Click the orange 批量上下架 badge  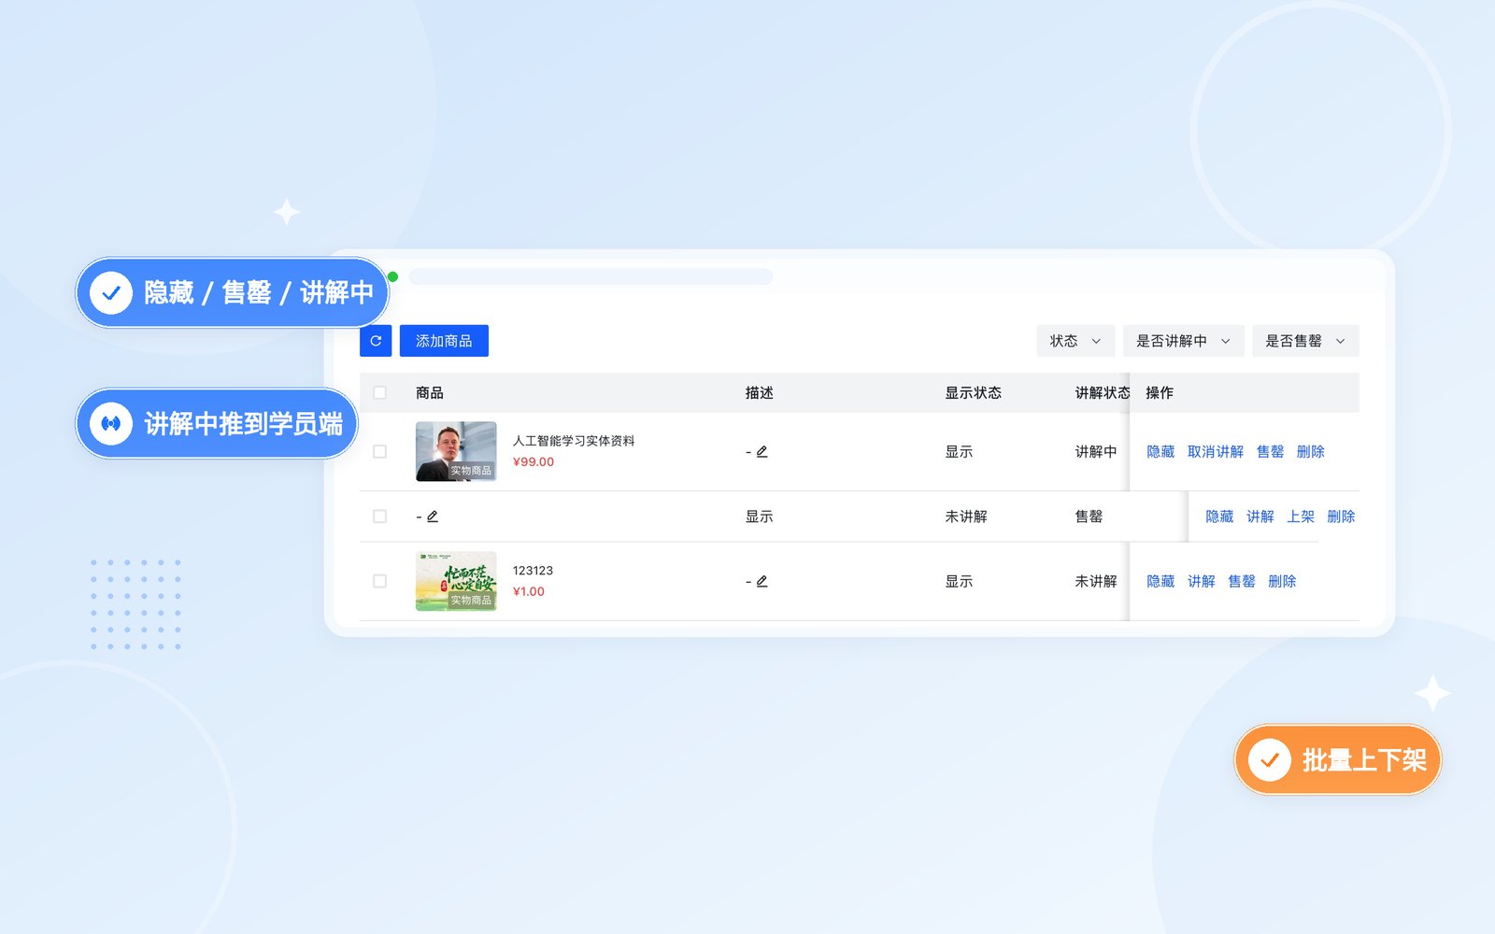coord(1338,759)
